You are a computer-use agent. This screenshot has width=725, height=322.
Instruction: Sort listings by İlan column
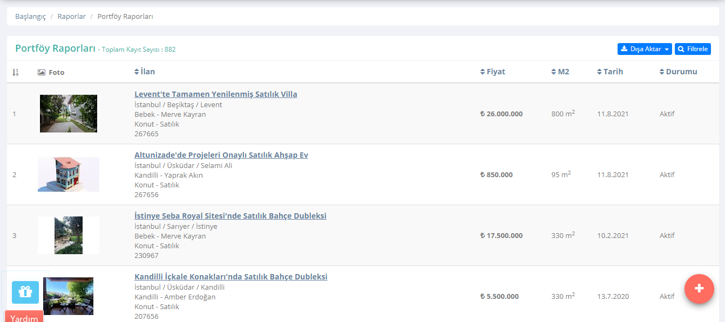tap(145, 72)
